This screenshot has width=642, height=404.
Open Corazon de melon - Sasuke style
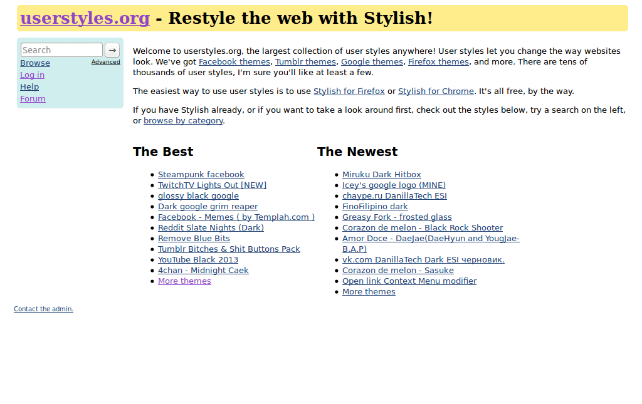click(398, 271)
